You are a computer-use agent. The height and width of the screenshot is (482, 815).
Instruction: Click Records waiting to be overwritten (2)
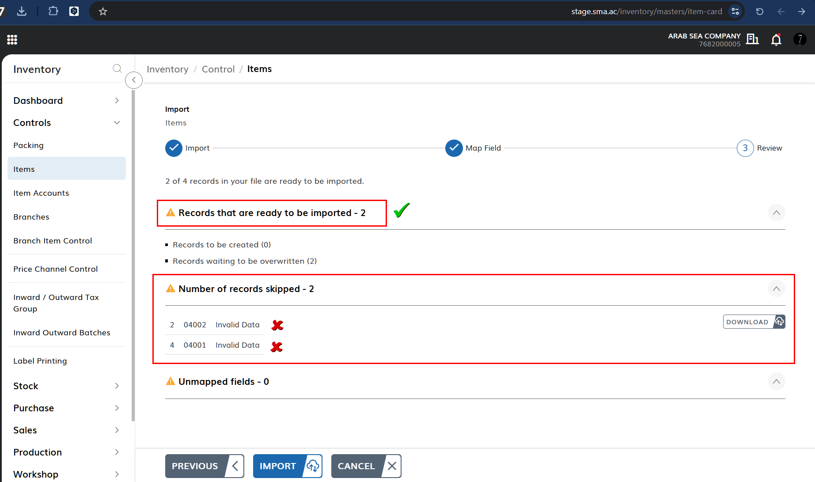click(x=245, y=261)
